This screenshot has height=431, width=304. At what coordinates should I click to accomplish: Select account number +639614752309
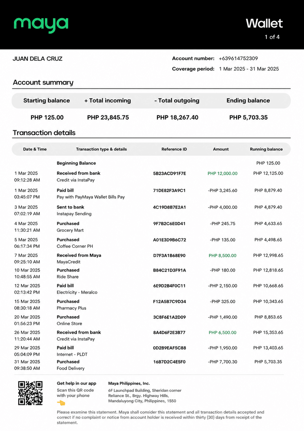pyautogui.click(x=238, y=58)
